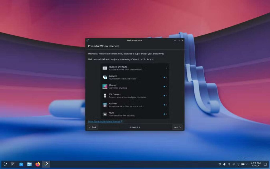Open the Welcome Center window menu icon
Screen dimensions: 270x169
pos(88,40)
